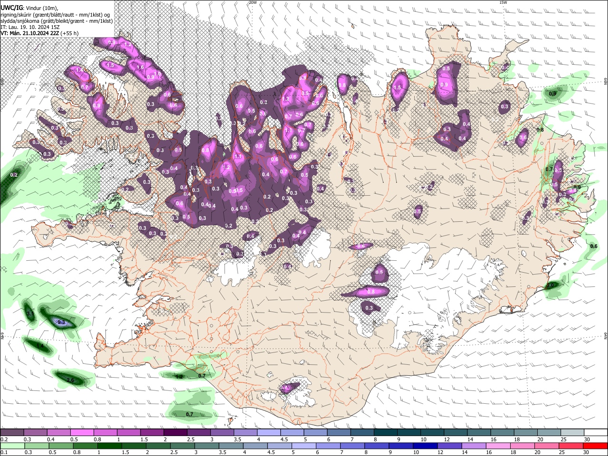The image size is (608, 456).
Task: Click the lavender snow swatch between 4 and 4.5
Action: point(269,433)
